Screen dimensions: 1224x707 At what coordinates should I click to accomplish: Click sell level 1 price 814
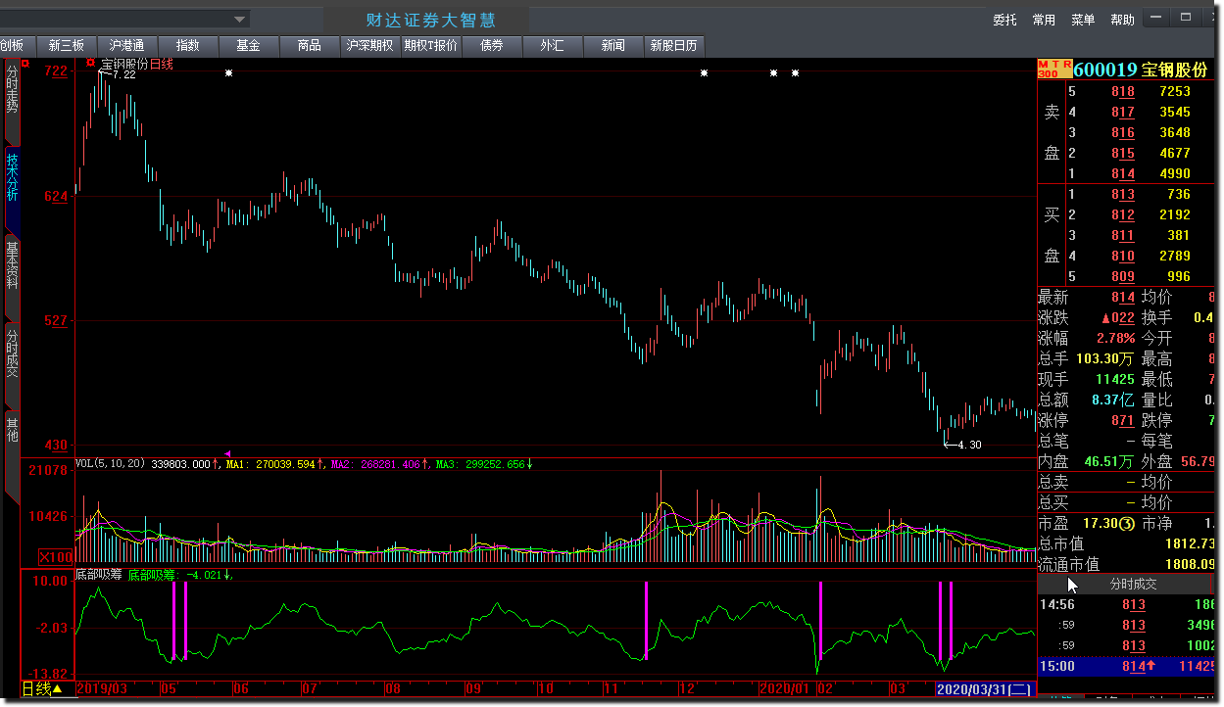[x=1122, y=173]
